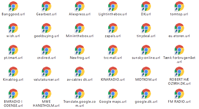Click the Gearbest.url Chrome shortcut
Screen dimensions: 199x109
(x=47, y=6)
